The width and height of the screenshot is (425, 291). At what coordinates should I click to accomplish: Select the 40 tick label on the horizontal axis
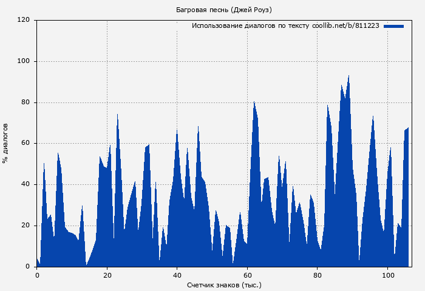point(177,275)
